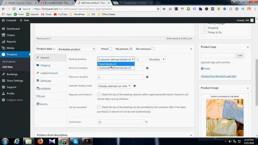258x145 pixels.
Task: Click booking duration number field
Action: 141,59
